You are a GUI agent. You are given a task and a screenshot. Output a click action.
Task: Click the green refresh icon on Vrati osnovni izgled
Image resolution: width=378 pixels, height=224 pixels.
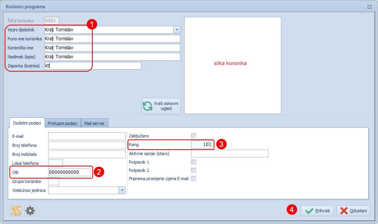click(x=148, y=106)
